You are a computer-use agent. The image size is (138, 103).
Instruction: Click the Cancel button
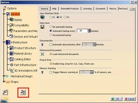coord(130,99)
